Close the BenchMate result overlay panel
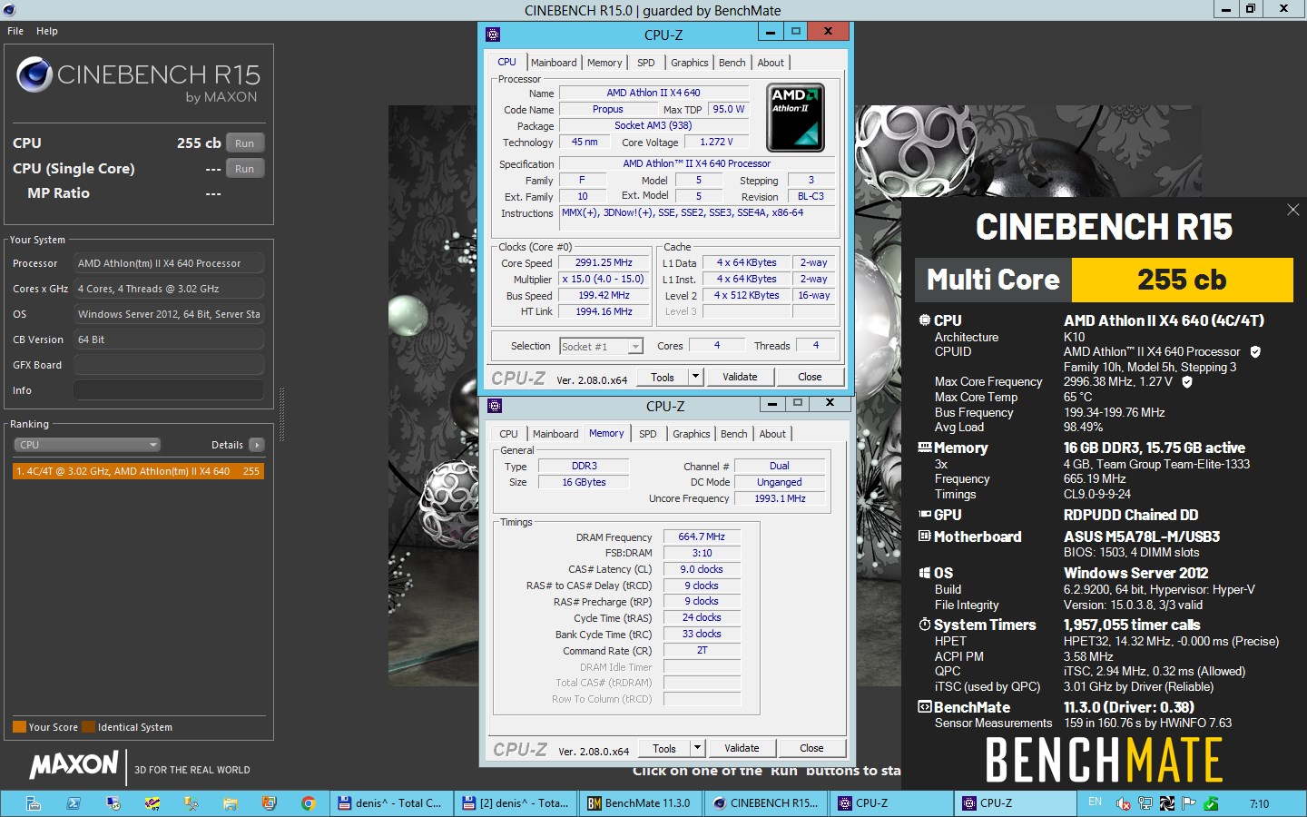 1293,210
